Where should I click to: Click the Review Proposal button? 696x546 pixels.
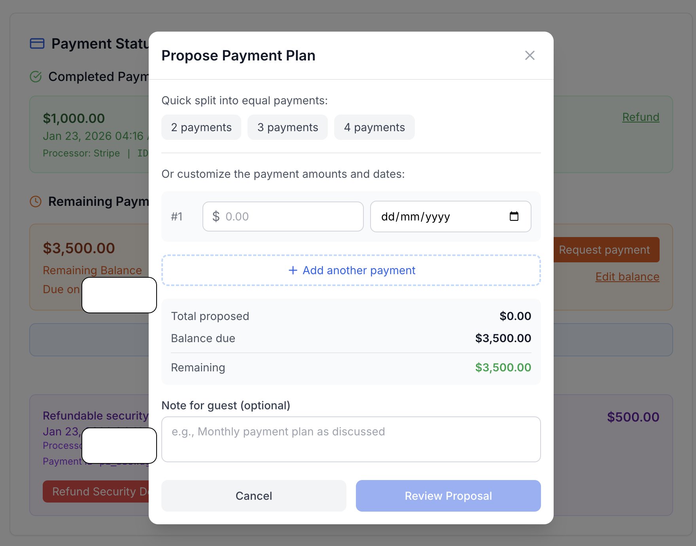[x=448, y=496]
